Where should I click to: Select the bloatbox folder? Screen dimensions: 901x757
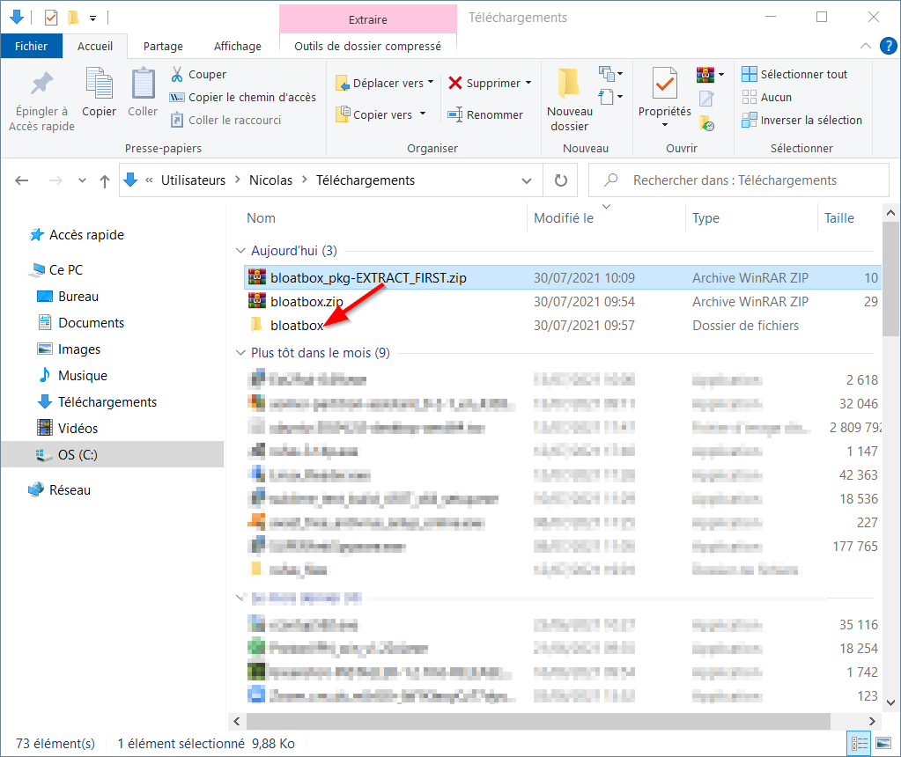(563, 326)
